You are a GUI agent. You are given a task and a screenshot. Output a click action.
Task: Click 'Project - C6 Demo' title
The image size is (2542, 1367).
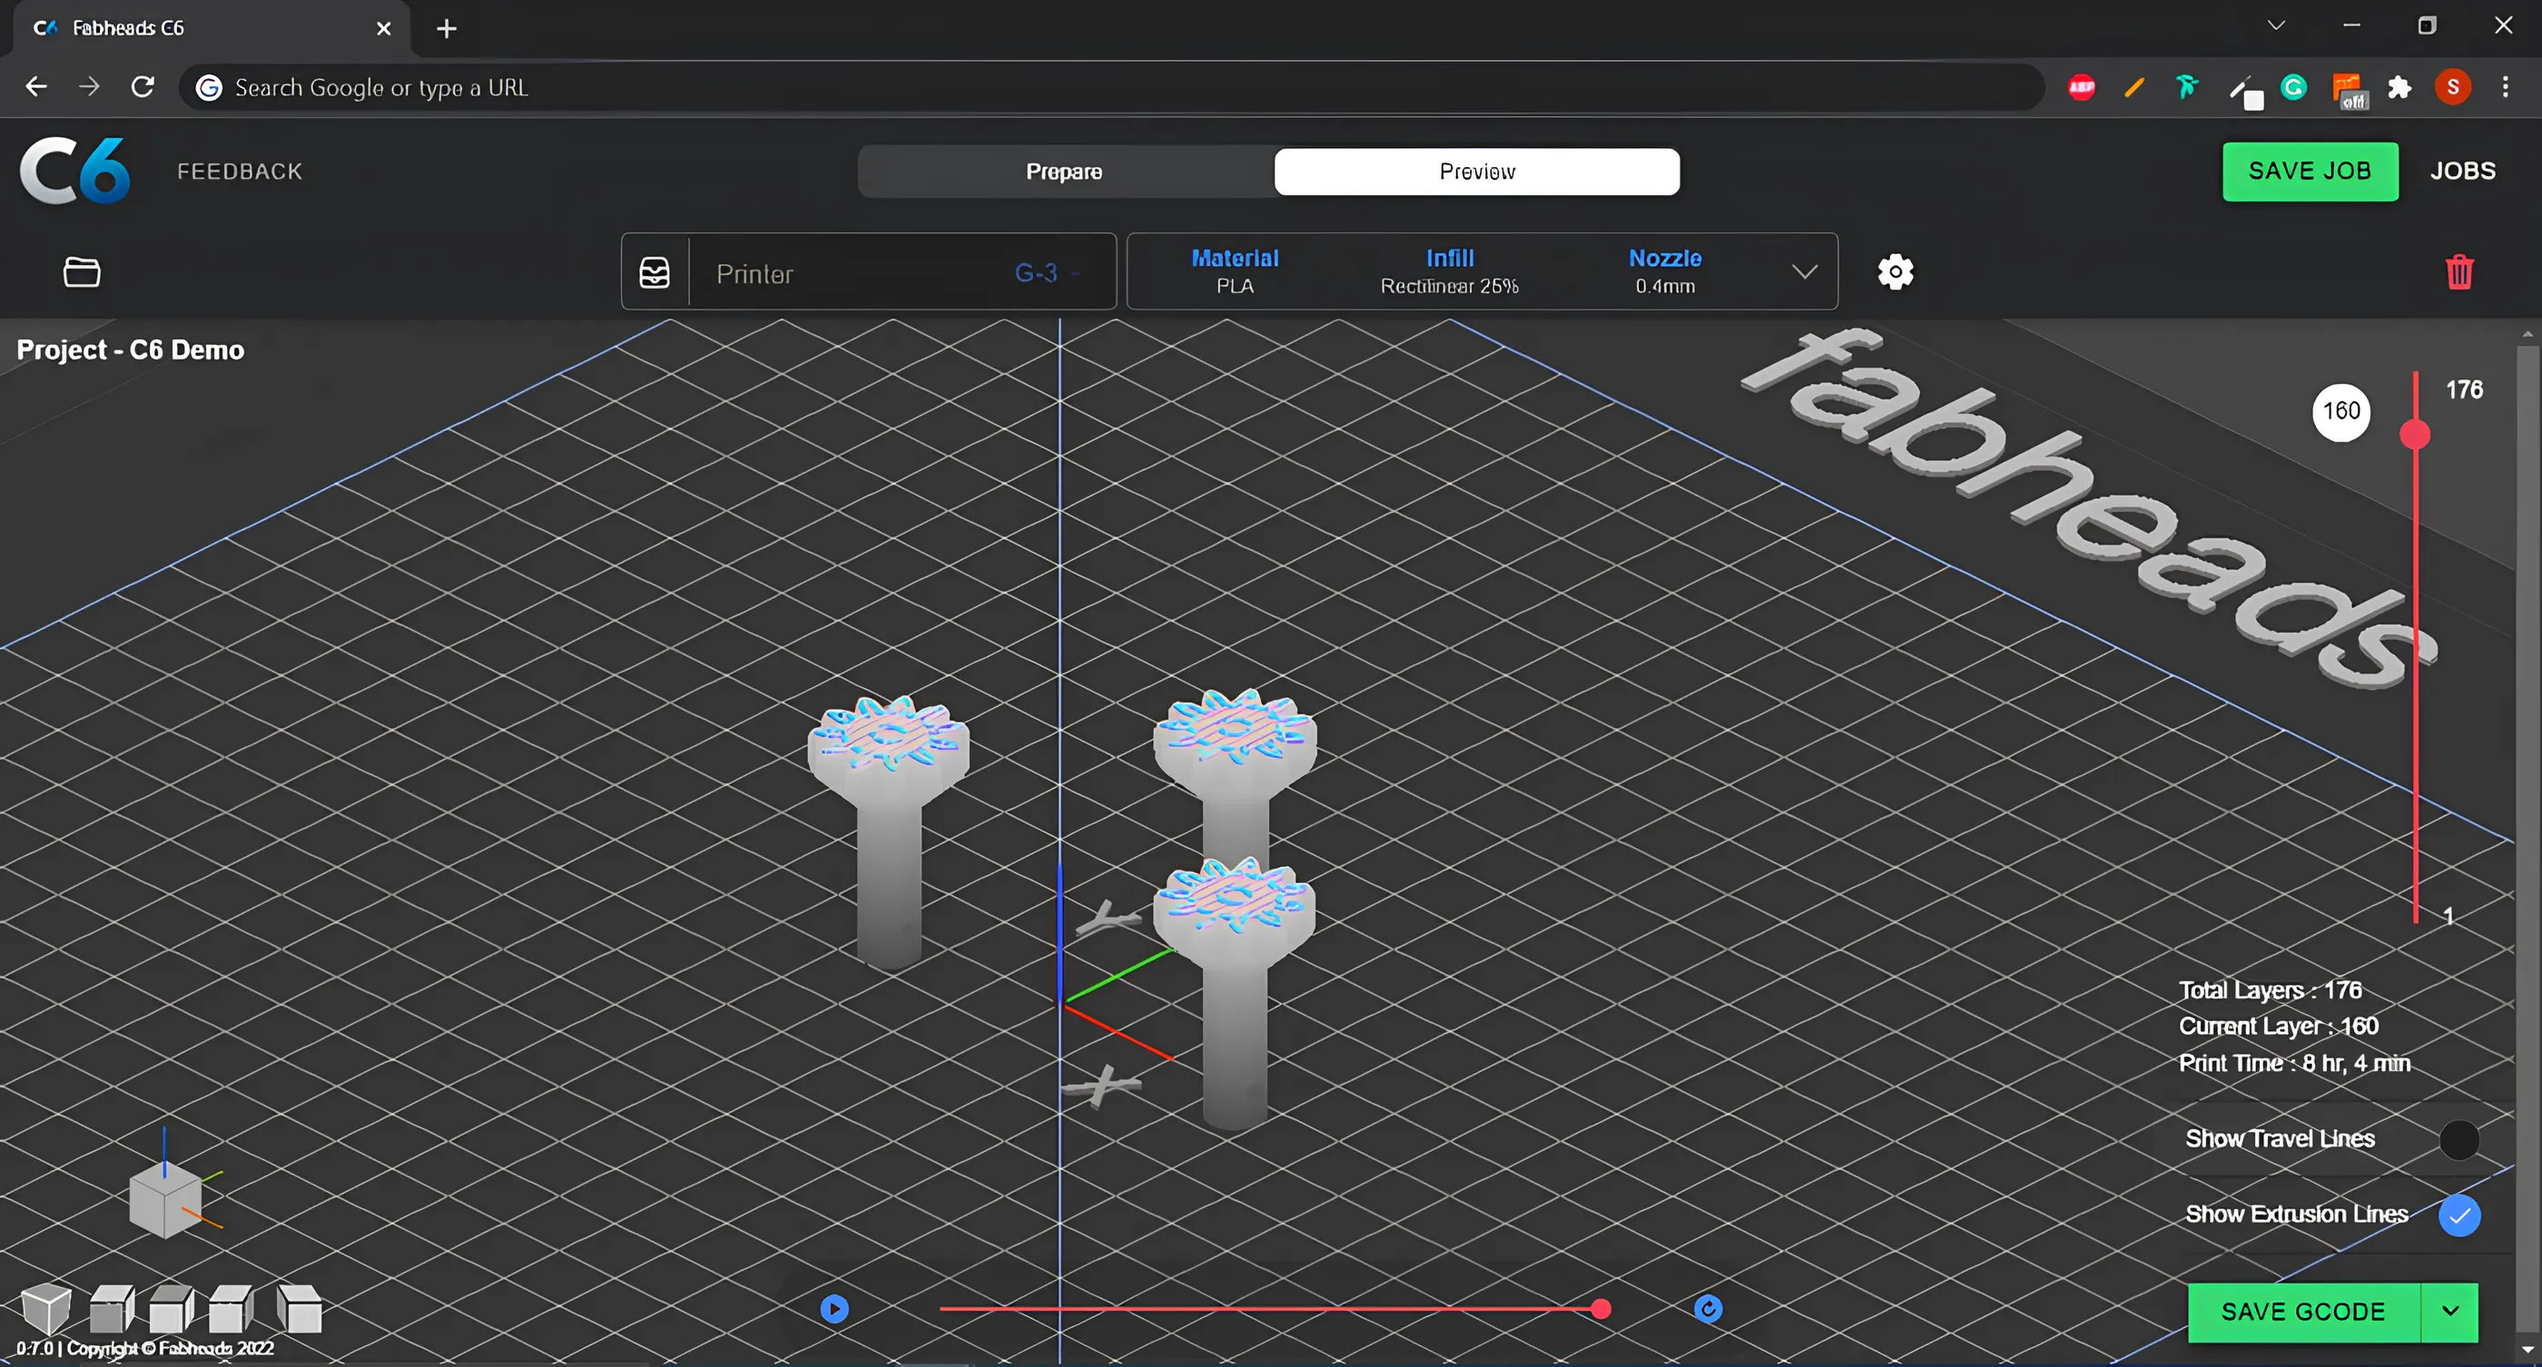click(130, 350)
